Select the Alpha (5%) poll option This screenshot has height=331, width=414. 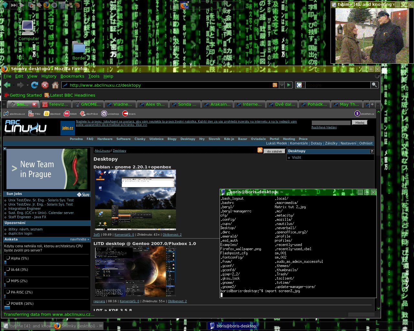click(x=8, y=258)
